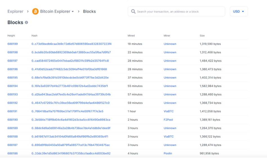Open block height 688188

pos(13,137)
